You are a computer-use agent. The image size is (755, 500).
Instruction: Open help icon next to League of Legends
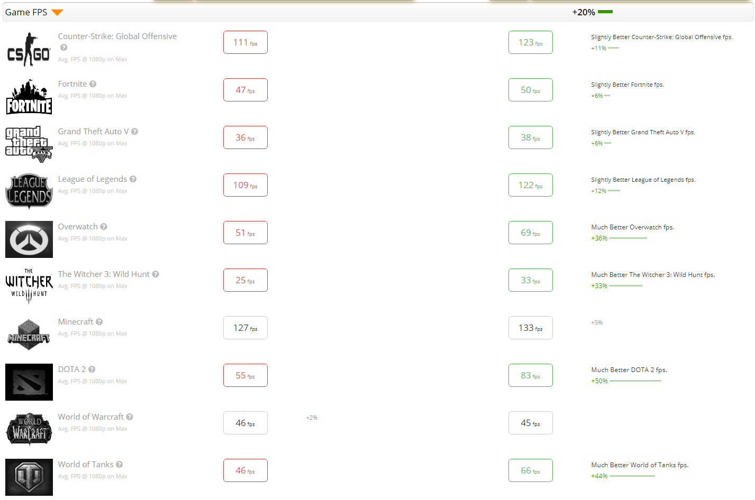tap(133, 179)
